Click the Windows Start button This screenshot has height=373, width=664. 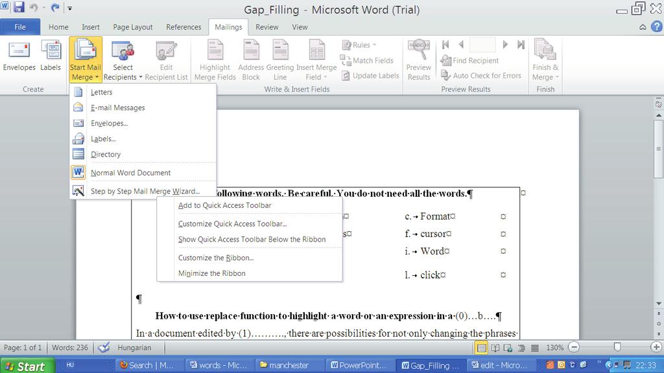(27, 365)
